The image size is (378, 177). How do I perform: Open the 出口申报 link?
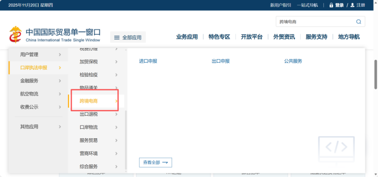tap(220, 61)
